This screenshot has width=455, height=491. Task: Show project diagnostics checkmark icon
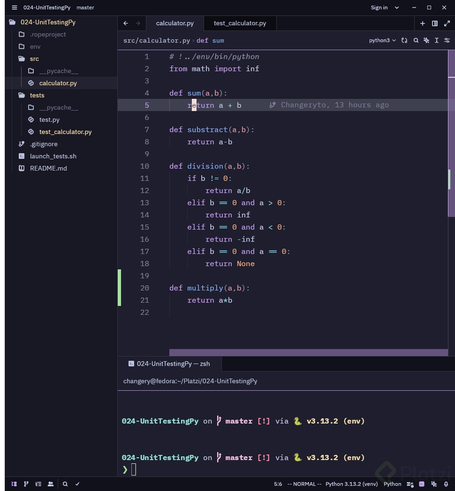click(x=77, y=484)
